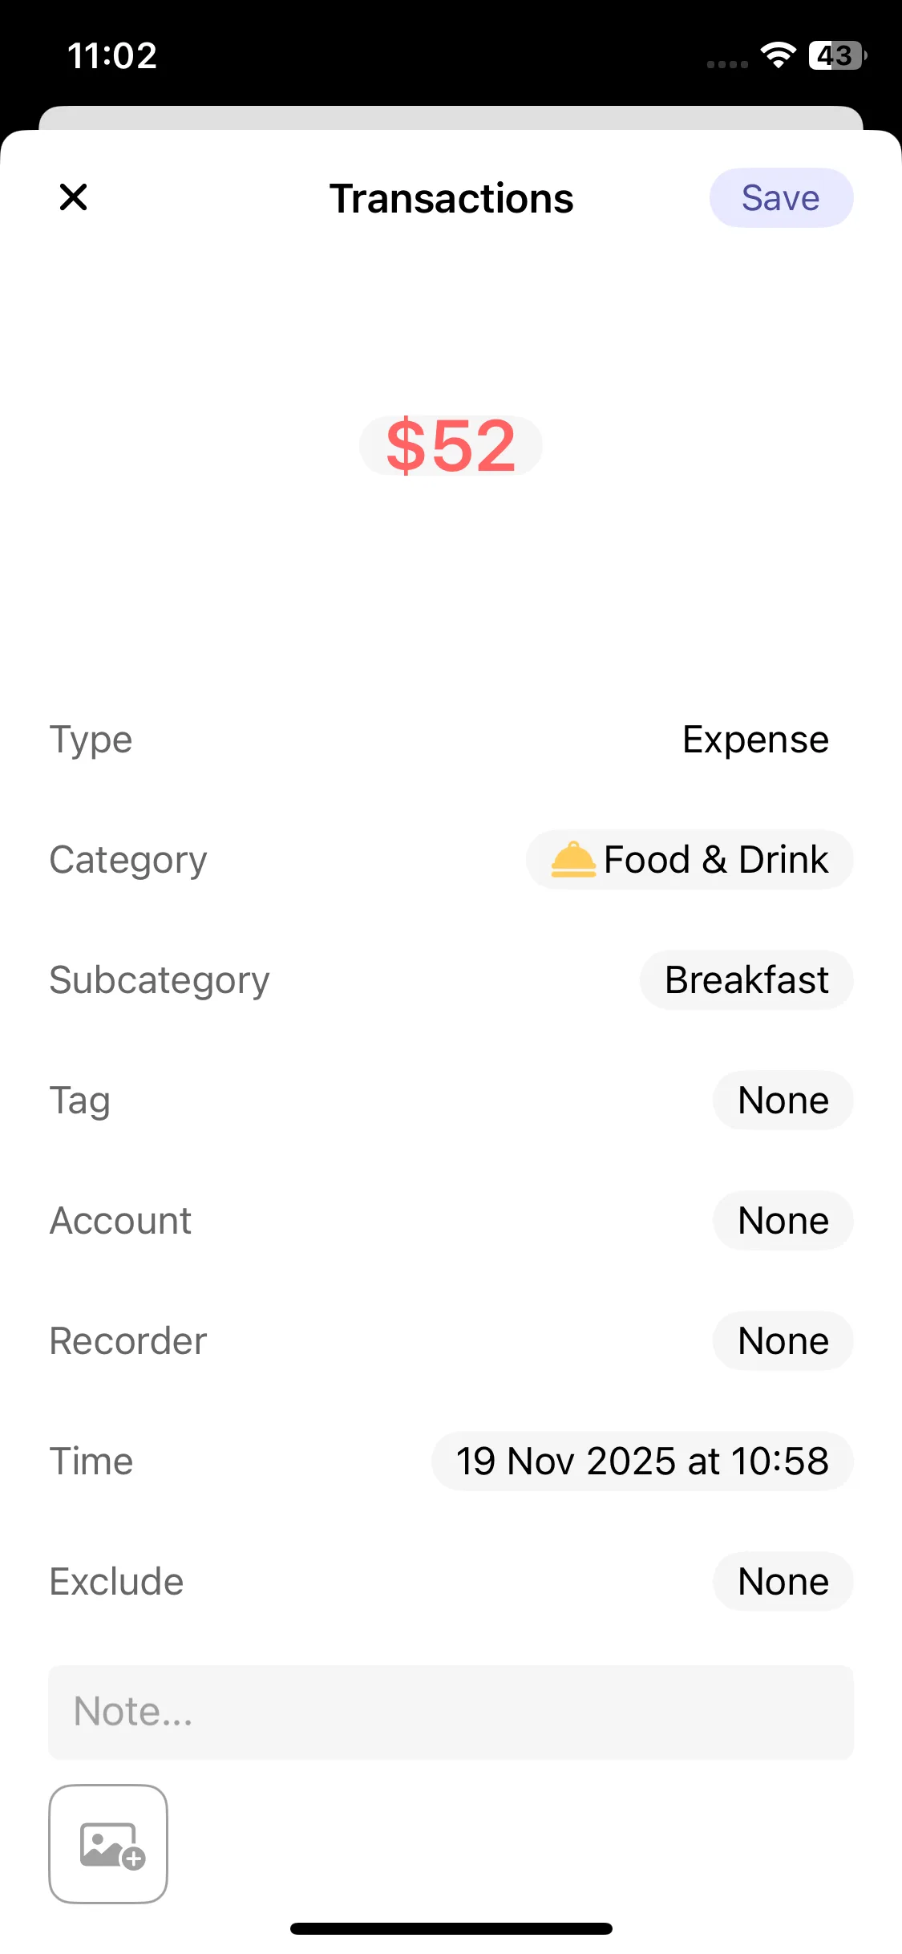
Task: Choose a Tag for the transaction
Action: point(783,1101)
